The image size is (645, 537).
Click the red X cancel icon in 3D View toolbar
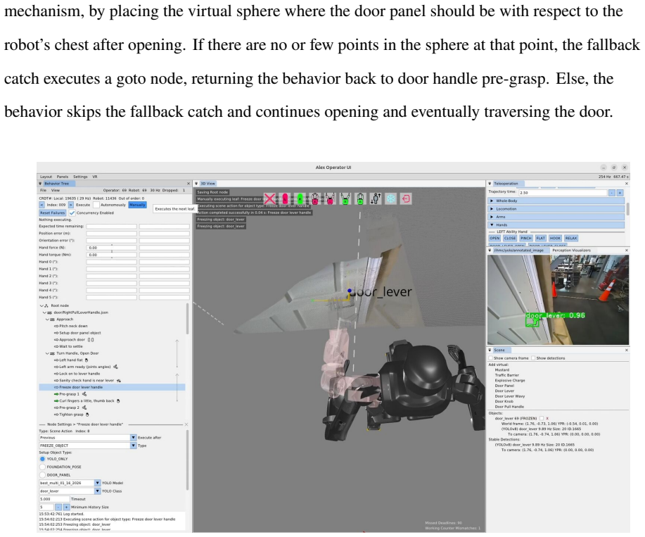[269, 199]
